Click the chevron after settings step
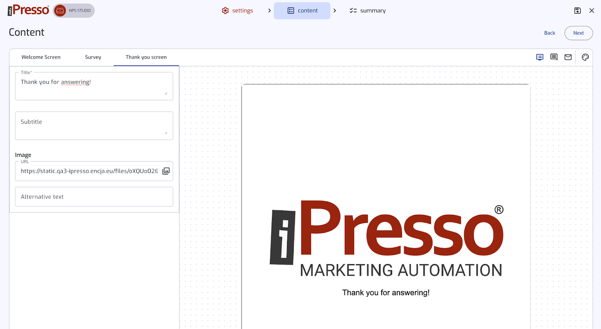 269,11
